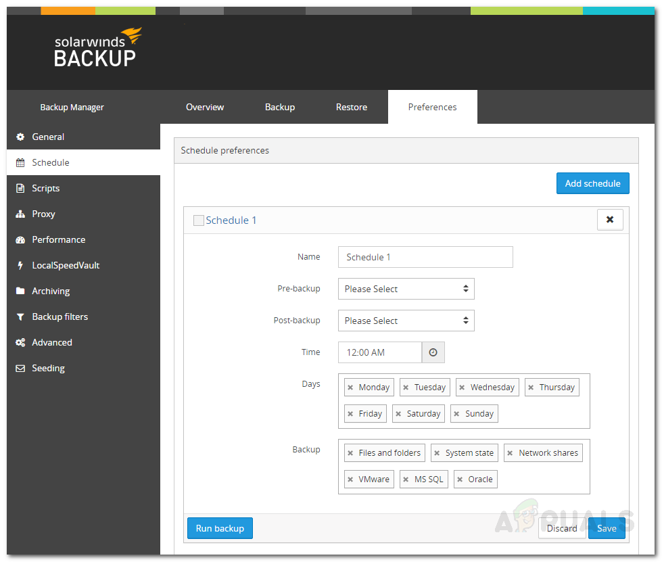Viewport: 662px width, 562px height.
Task: Remove Thursday from the Days list
Action: tap(531, 388)
